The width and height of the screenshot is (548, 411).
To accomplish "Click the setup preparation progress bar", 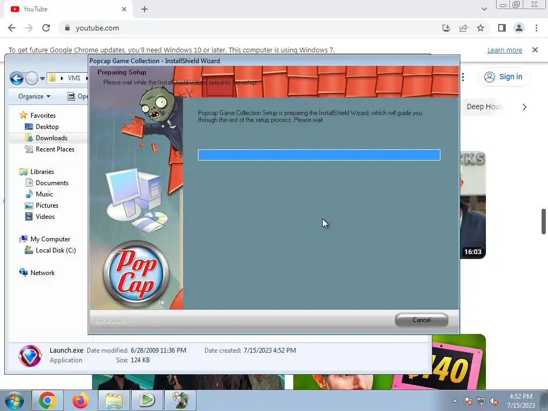I will (319, 155).
